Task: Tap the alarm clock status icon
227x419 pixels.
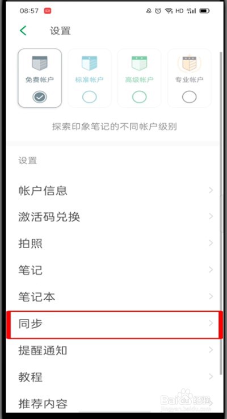Action: coord(158,11)
